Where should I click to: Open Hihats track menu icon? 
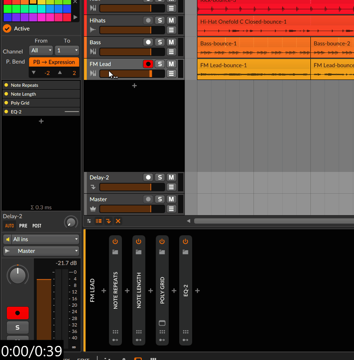pos(171,30)
